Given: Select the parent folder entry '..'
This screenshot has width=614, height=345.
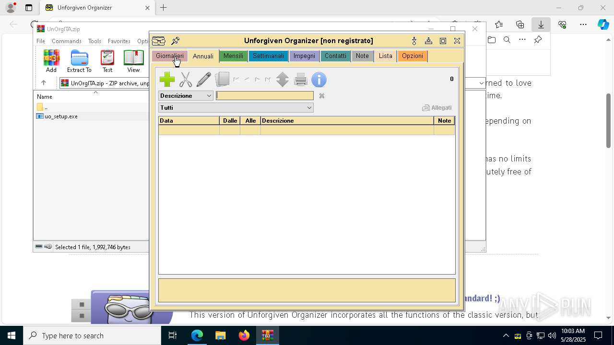Looking at the screenshot, I should point(46,107).
